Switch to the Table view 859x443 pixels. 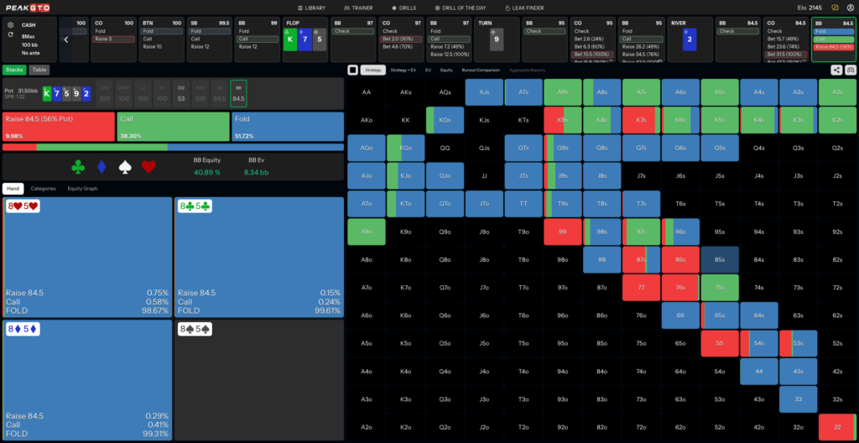tap(39, 70)
